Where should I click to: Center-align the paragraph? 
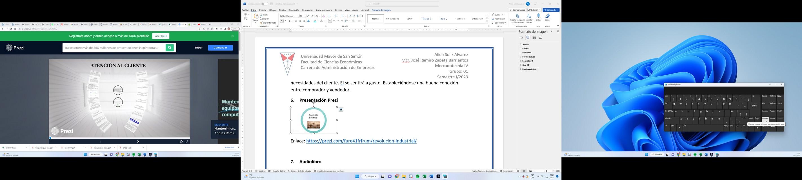point(334,21)
